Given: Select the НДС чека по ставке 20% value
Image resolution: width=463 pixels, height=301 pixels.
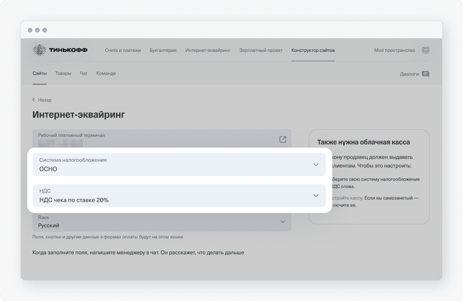Looking at the screenshot, I should (74, 200).
